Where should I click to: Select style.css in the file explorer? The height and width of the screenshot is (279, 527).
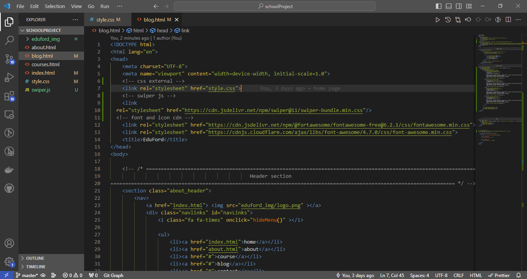point(51,81)
